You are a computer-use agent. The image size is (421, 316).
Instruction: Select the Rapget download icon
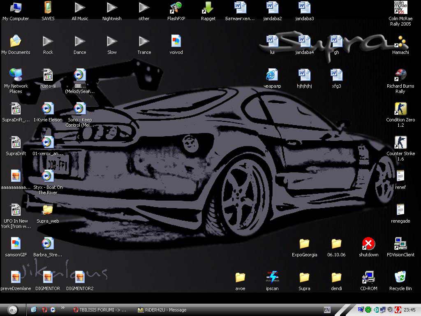point(208,8)
